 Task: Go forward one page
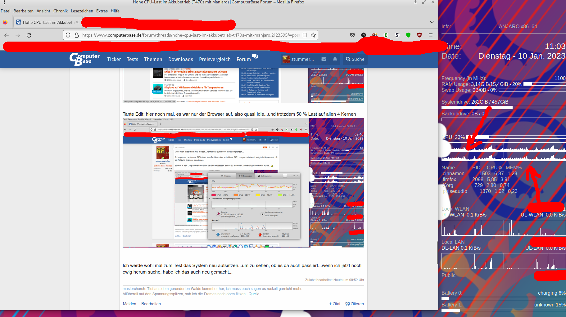pos(18,35)
